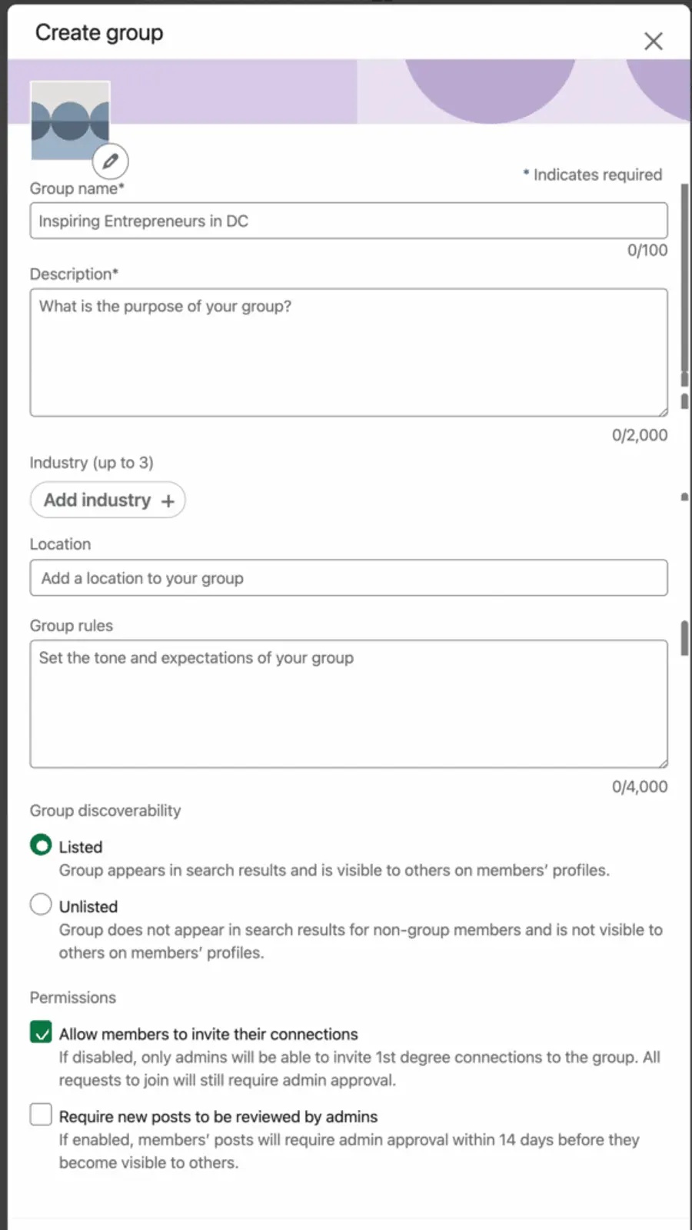The height and width of the screenshot is (1230, 692).
Task: Click the 'Permissions' heading
Action: pos(73,997)
